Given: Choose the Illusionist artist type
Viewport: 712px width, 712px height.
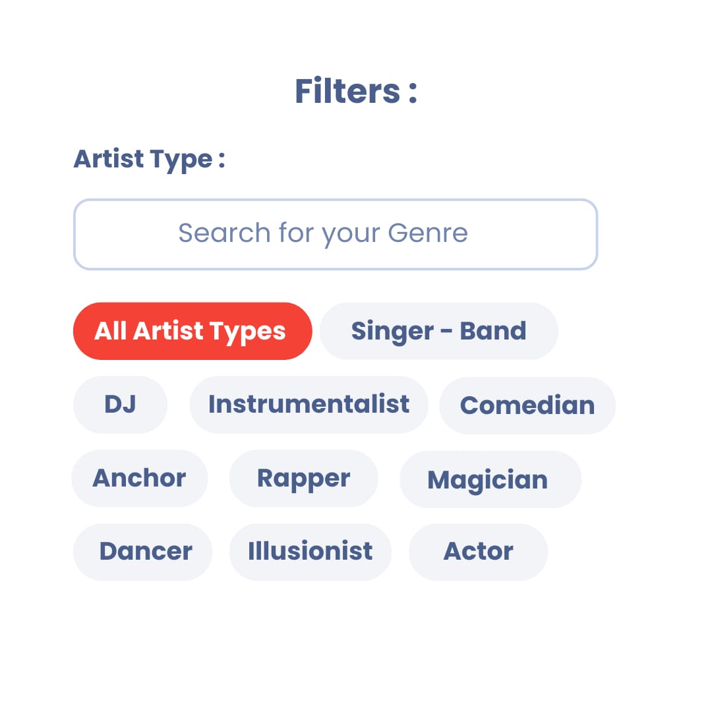Looking at the screenshot, I should coord(310,552).
